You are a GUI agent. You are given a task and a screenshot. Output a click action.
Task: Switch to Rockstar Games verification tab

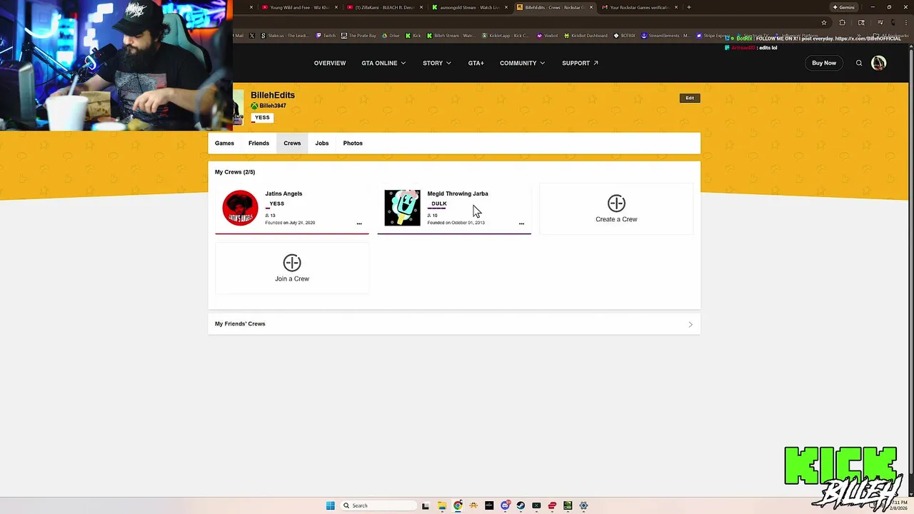[x=640, y=7]
